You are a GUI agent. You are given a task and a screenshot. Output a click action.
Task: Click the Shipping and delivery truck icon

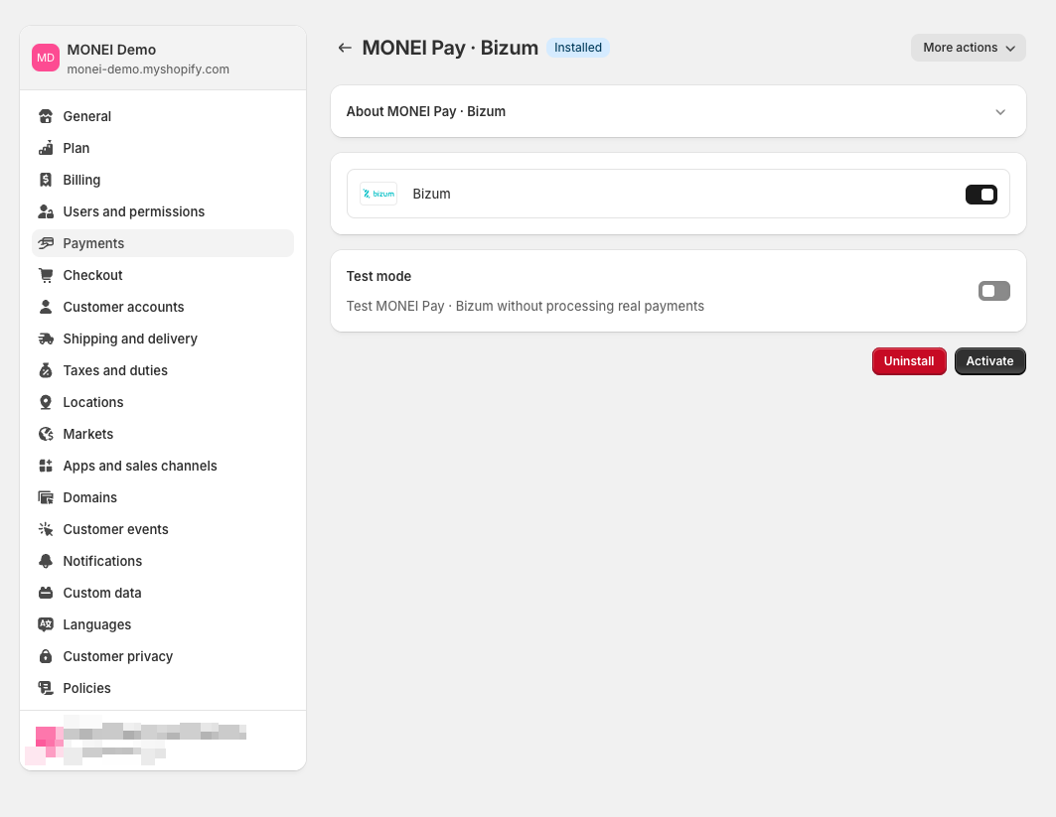coord(46,339)
